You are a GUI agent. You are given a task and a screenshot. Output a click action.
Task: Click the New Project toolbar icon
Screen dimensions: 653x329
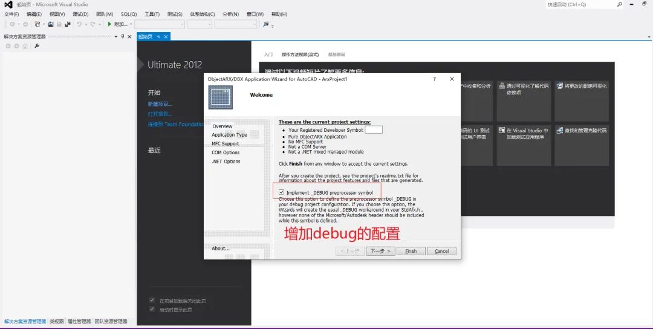37,25
